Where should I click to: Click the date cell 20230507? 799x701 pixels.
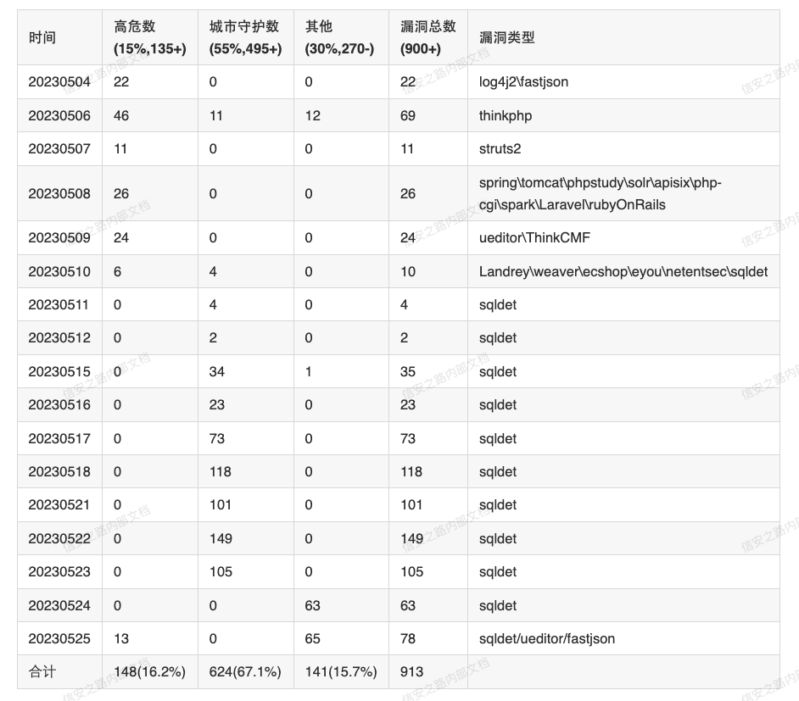[59, 148]
